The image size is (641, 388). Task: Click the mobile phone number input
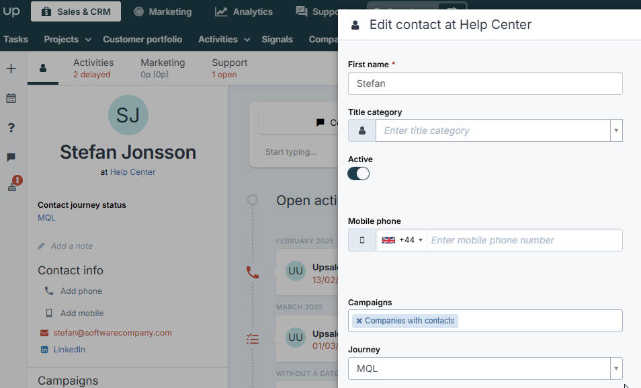(525, 240)
